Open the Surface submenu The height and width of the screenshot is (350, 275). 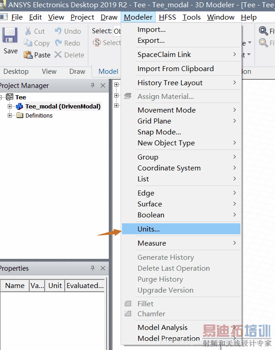181,204
